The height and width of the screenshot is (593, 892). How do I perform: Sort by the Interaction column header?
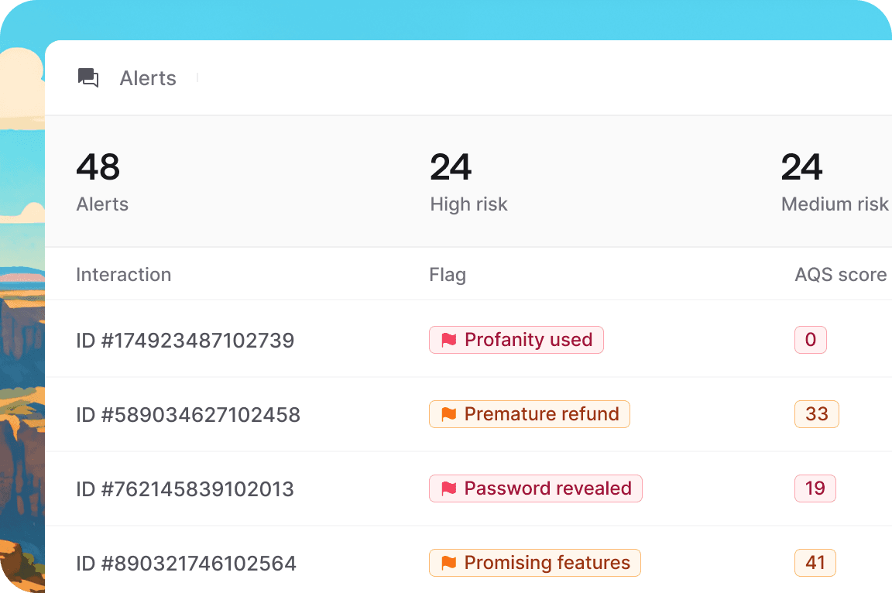coord(123,275)
